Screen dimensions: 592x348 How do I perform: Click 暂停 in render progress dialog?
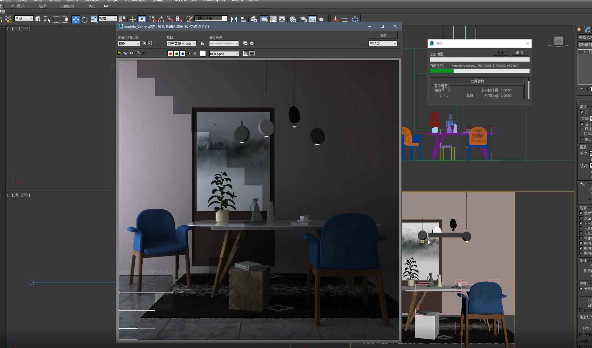pyautogui.click(x=500, y=53)
